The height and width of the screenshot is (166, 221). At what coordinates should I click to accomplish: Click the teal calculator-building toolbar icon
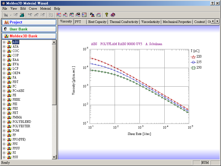[22, 15]
